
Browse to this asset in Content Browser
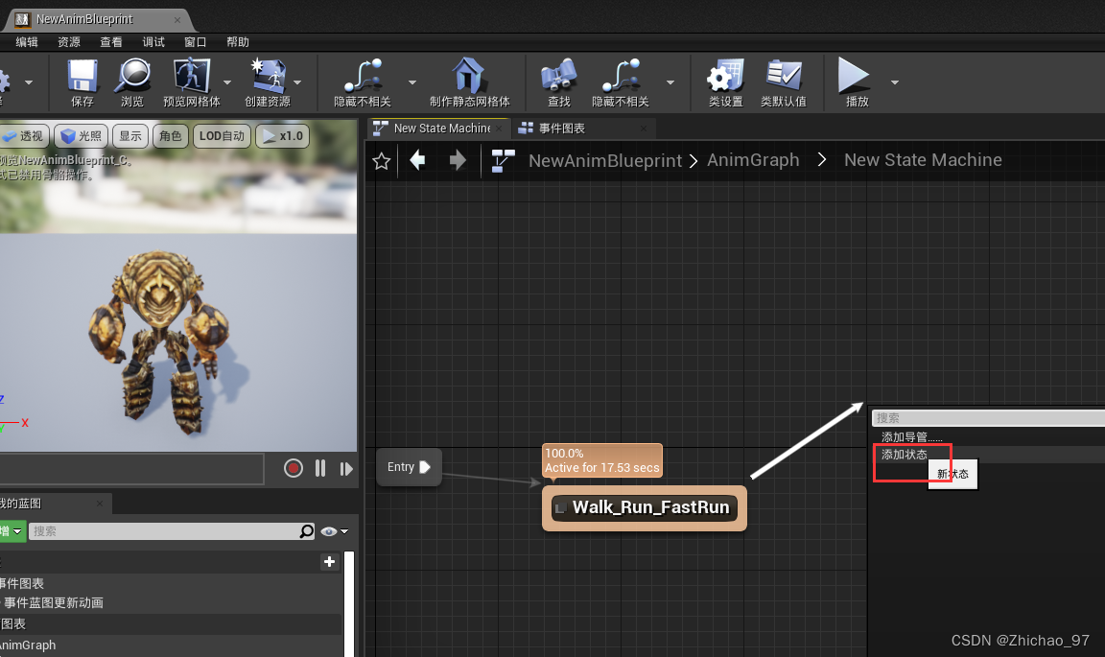132,82
